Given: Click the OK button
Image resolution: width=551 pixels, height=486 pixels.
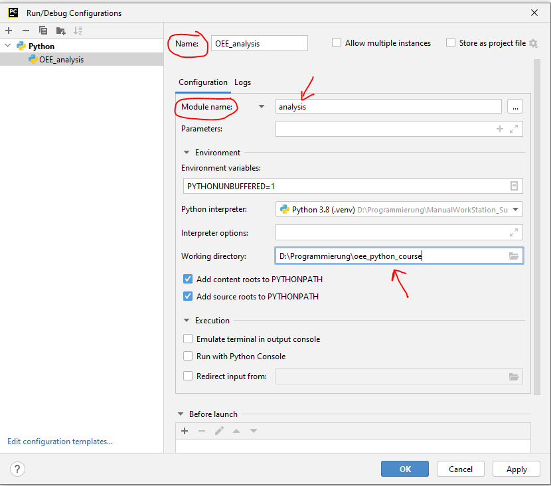Looking at the screenshot, I should point(405,469).
